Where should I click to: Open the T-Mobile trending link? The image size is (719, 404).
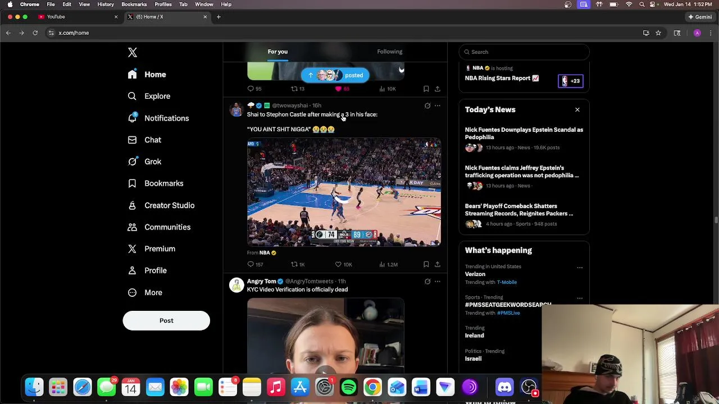point(507,282)
